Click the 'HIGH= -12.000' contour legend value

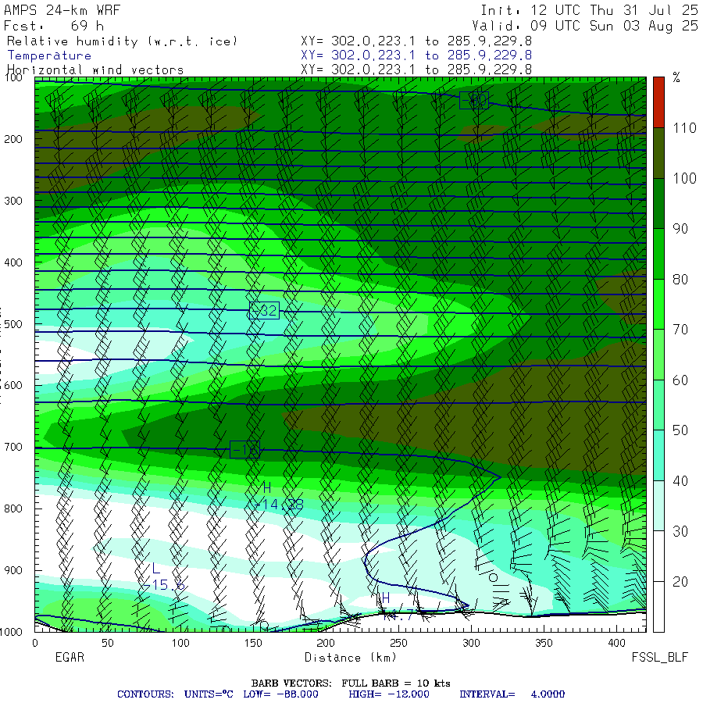point(389,694)
